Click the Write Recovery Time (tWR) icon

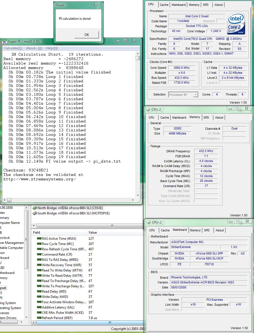pyautogui.click(x=39, y=265)
